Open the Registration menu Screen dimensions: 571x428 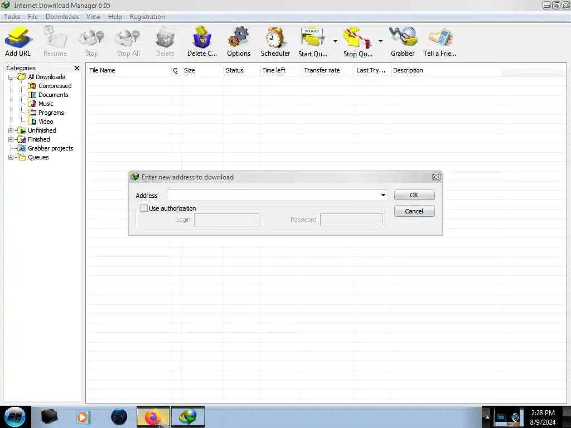(147, 17)
